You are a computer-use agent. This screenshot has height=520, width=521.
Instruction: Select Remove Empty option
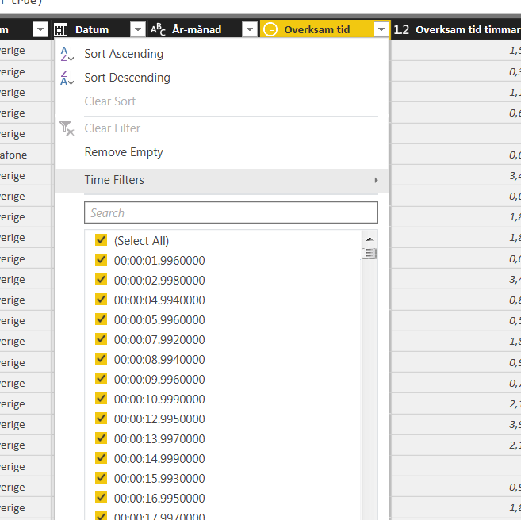pos(124,152)
